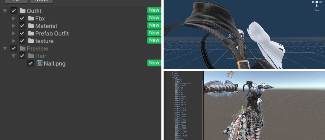Image resolution: width=325 pixels, height=140 pixels.
Task: Select Pant3.R.002 in the hierarchy
Action: click(x=182, y=128)
